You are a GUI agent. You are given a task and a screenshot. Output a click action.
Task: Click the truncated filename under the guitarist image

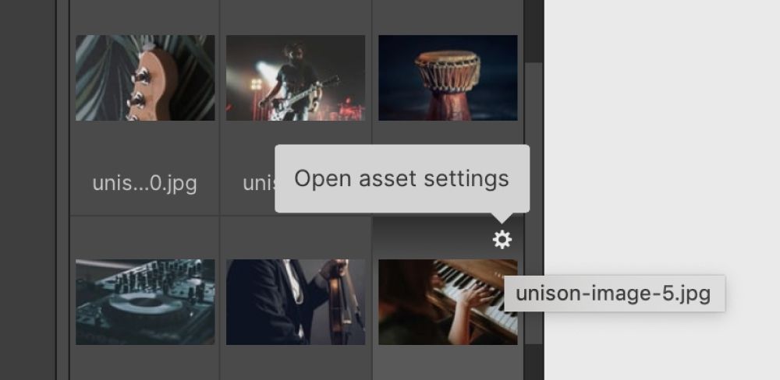pyautogui.click(x=259, y=184)
